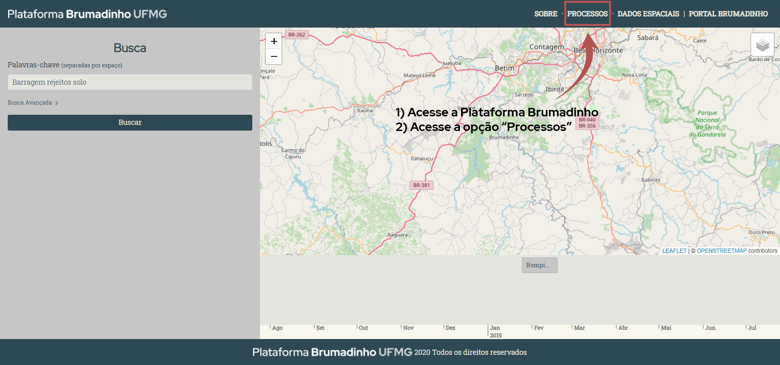Viewport: 780px width, 365px height.
Task: Click the Sarzedo label on the map
Action: click(524, 94)
